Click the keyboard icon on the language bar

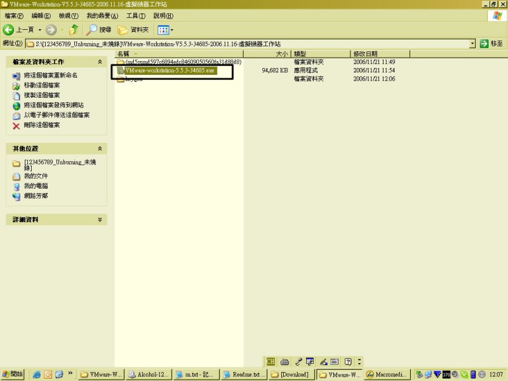(284, 361)
